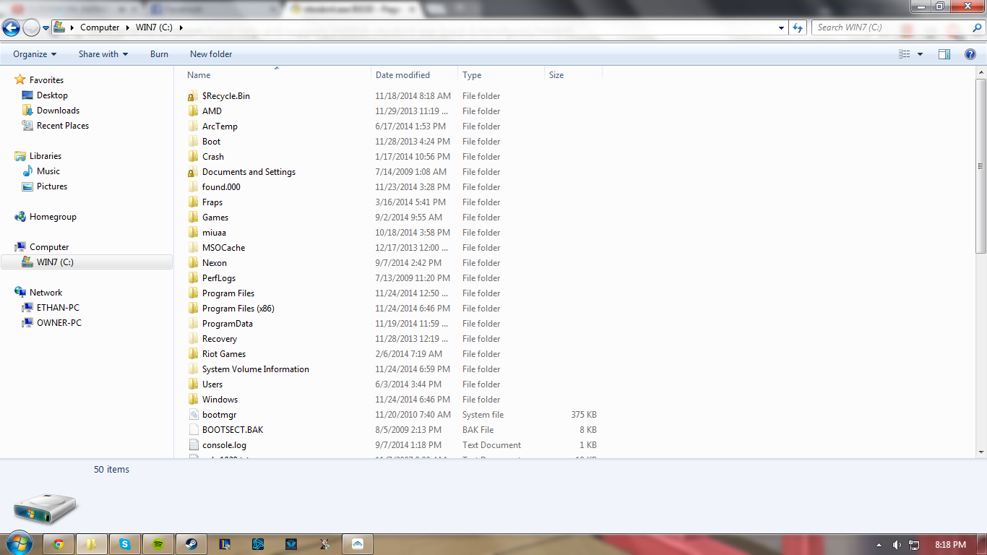Open the help question mark icon
The image size is (987, 555).
(x=970, y=54)
